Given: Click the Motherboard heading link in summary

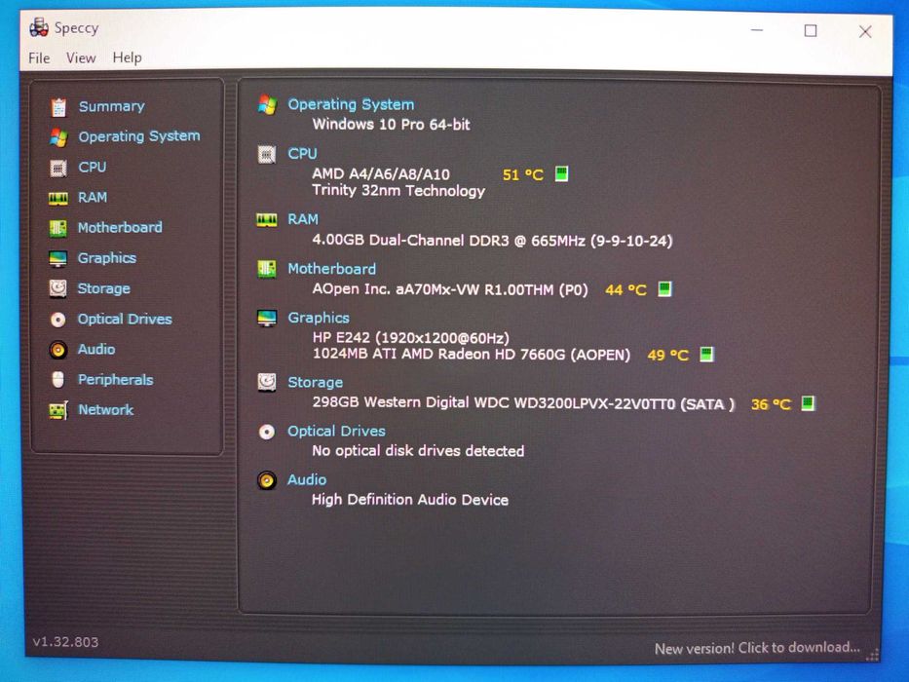Looking at the screenshot, I should (x=331, y=269).
